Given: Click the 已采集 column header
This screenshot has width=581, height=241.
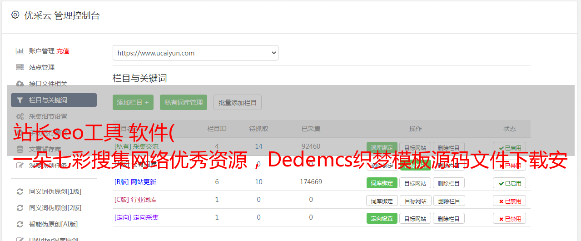Looking at the screenshot, I should point(311,129).
